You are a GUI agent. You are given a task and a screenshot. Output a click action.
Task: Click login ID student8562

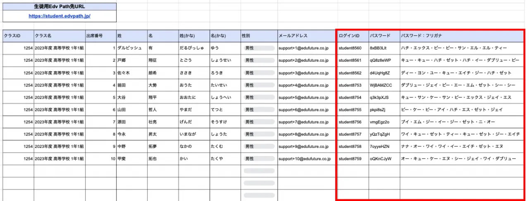pyautogui.click(x=353, y=73)
